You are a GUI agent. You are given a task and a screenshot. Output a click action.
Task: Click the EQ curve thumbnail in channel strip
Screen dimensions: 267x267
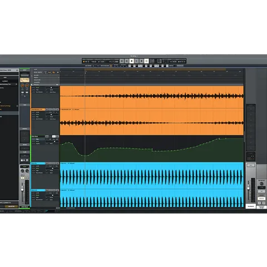[24, 80]
